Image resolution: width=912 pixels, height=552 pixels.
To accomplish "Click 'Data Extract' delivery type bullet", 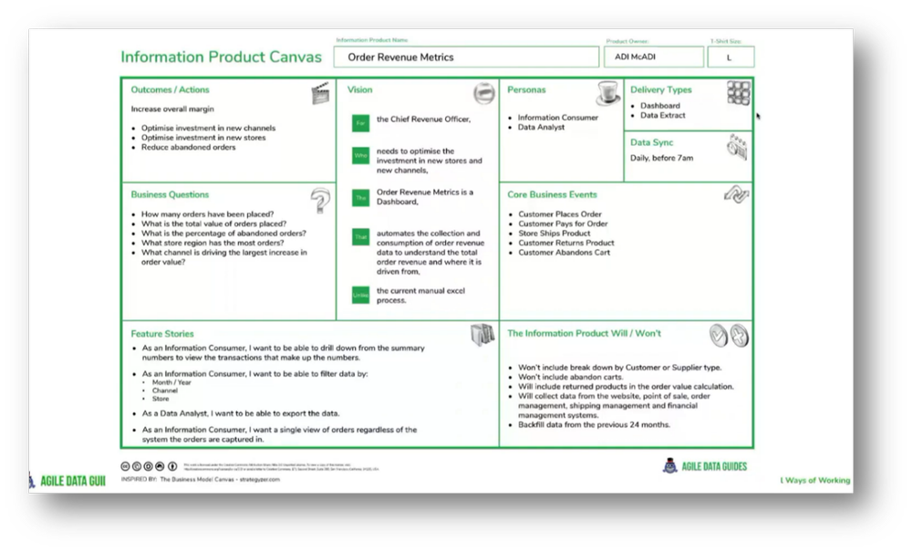I will pyautogui.click(x=662, y=115).
